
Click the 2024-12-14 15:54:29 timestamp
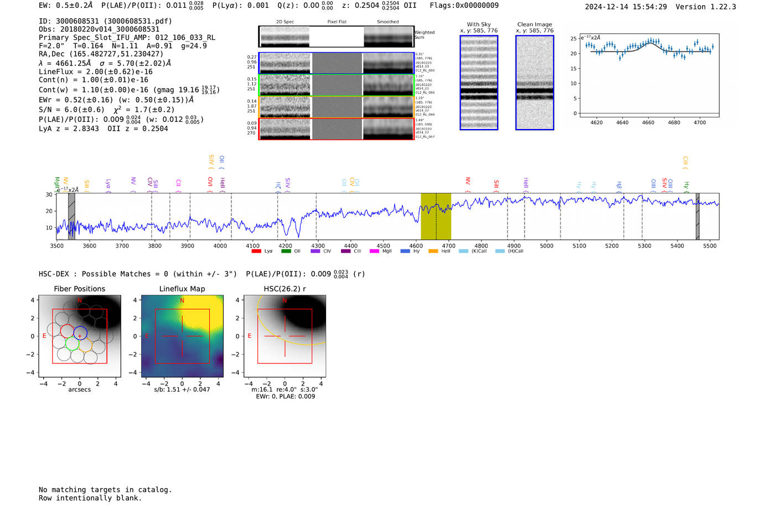626,7
